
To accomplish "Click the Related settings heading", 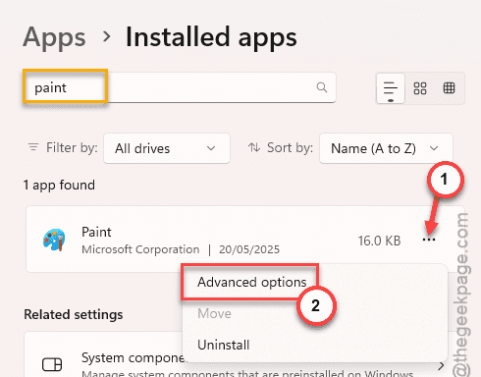I will point(74,314).
